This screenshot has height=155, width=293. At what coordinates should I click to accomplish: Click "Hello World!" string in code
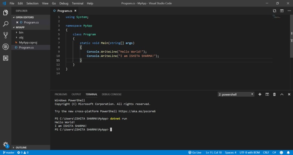point(131,51)
